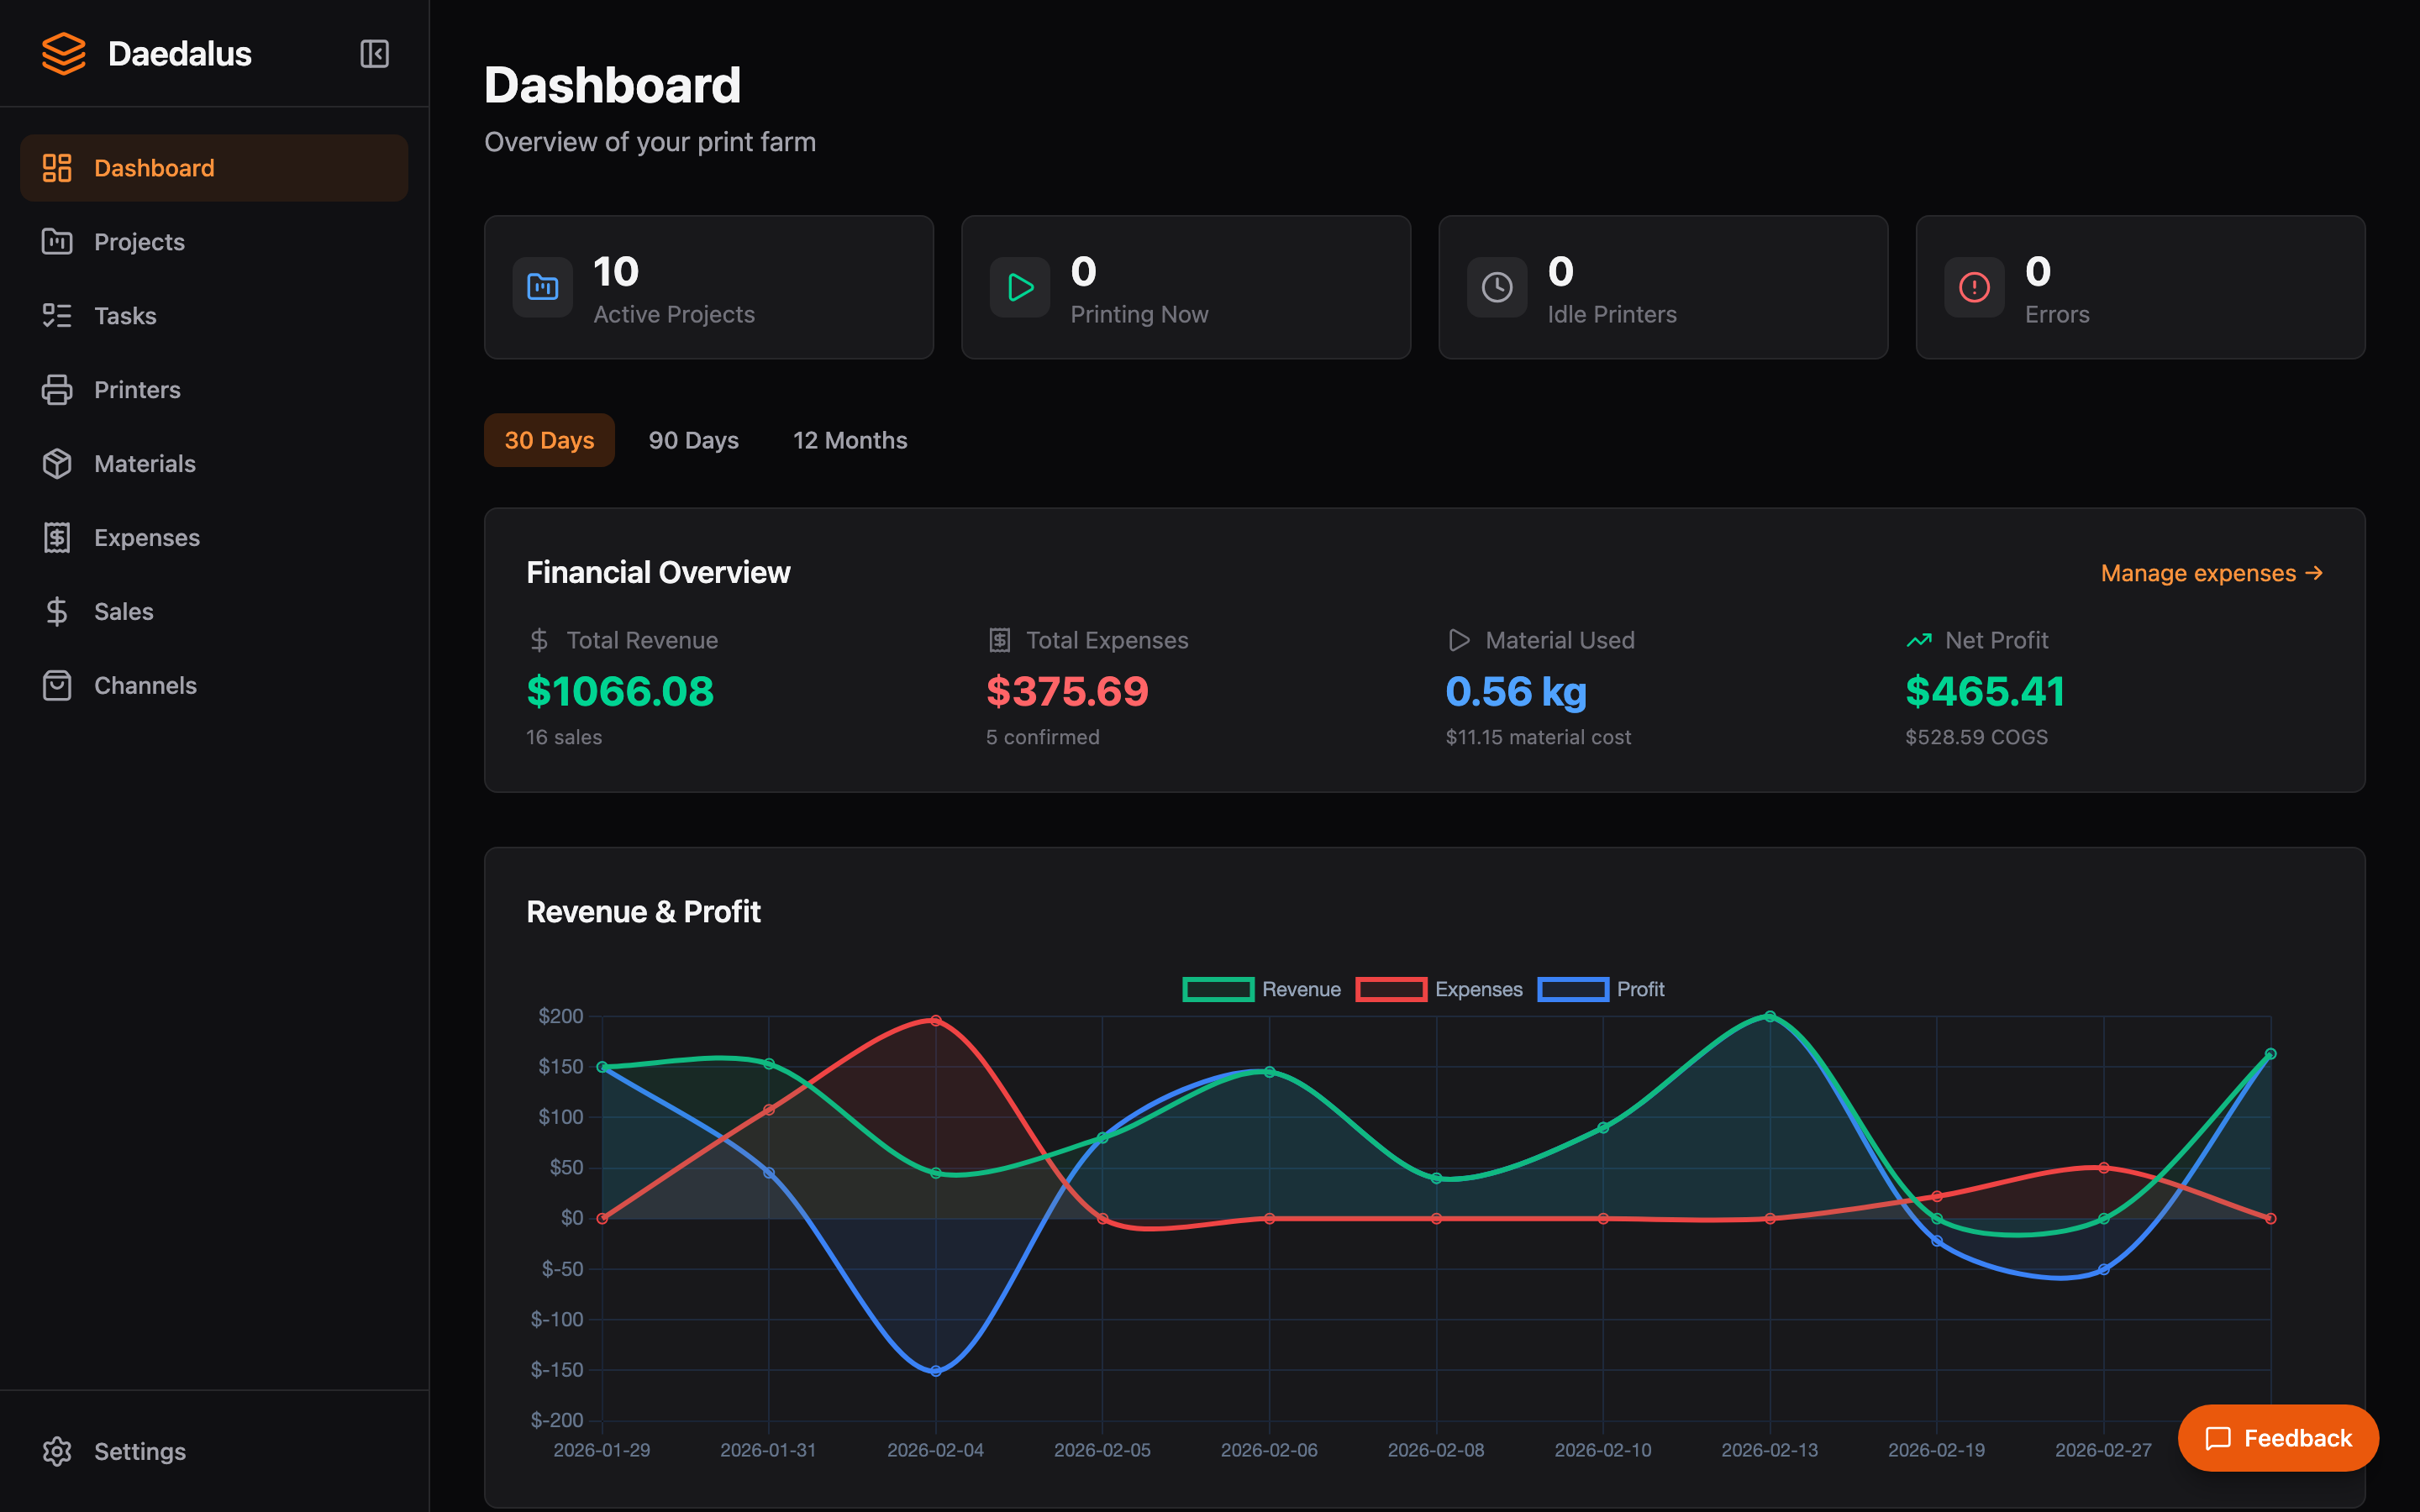
Task: Switch to the 12 Months view
Action: pyautogui.click(x=850, y=439)
